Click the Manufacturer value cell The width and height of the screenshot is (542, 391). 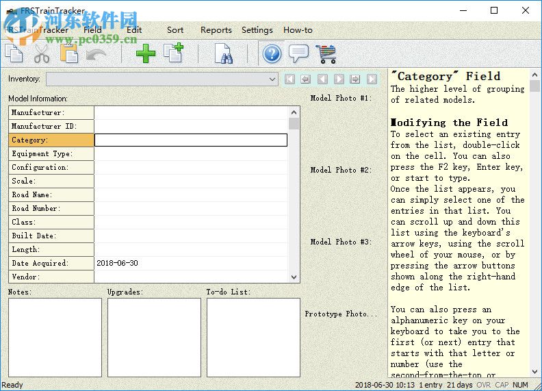pos(191,112)
